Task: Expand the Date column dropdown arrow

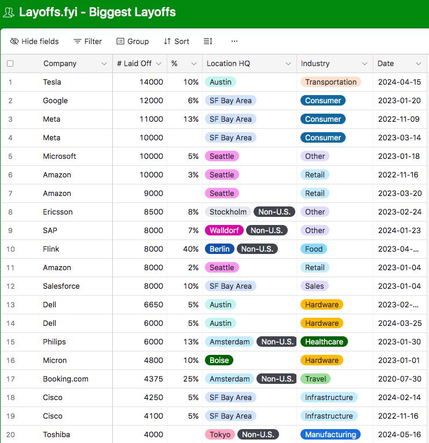Action: click(418, 64)
